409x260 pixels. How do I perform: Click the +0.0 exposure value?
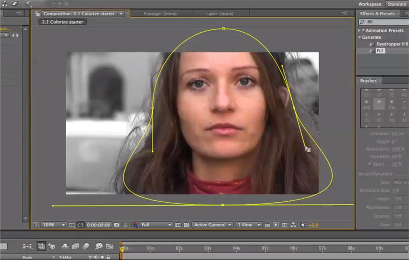click(313, 225)
